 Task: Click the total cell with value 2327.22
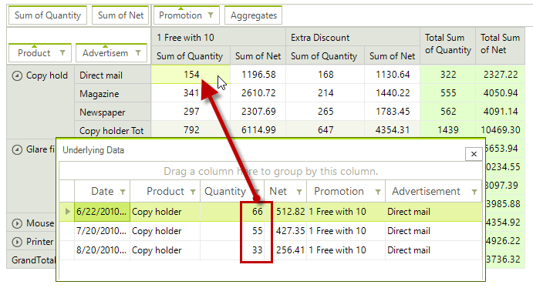pos(501,75)
